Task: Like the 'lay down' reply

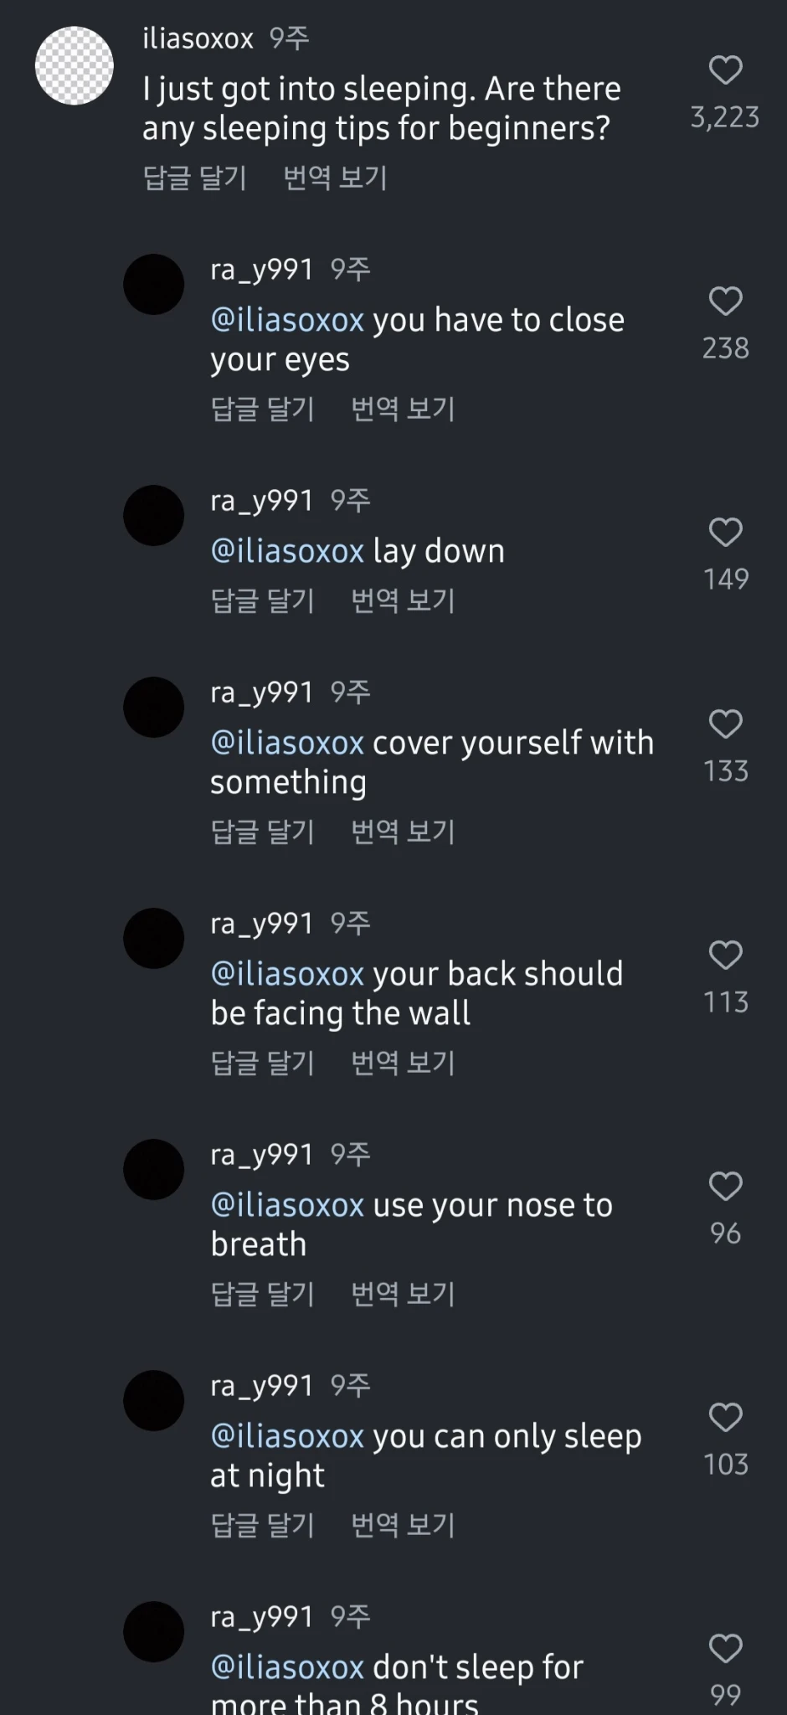Action: click(725, 533)
